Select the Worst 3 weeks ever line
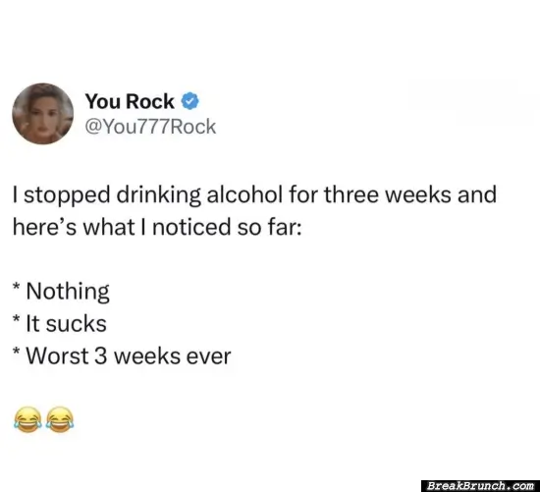The height and width of the screenshot is (492, 540). pyautogui.click(x=122, y=355)
